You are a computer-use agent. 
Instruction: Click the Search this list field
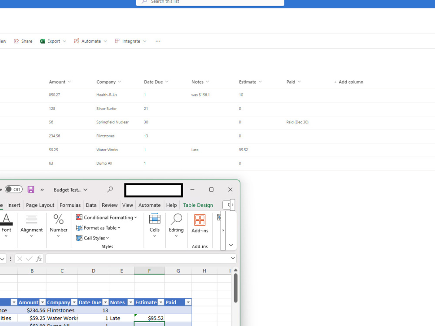[210, 2]
